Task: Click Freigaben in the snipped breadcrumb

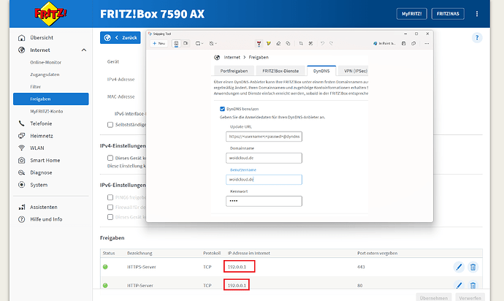Action: click(259, 57)
